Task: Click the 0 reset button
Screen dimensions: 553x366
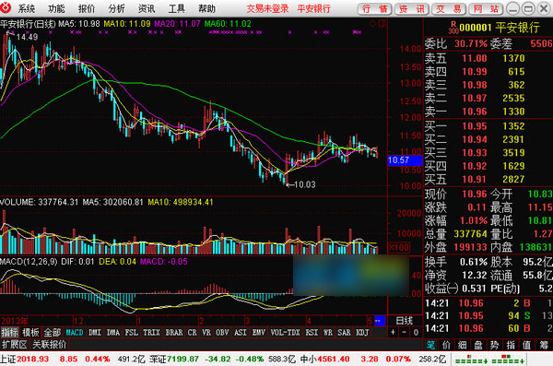Action: point(417,333)
